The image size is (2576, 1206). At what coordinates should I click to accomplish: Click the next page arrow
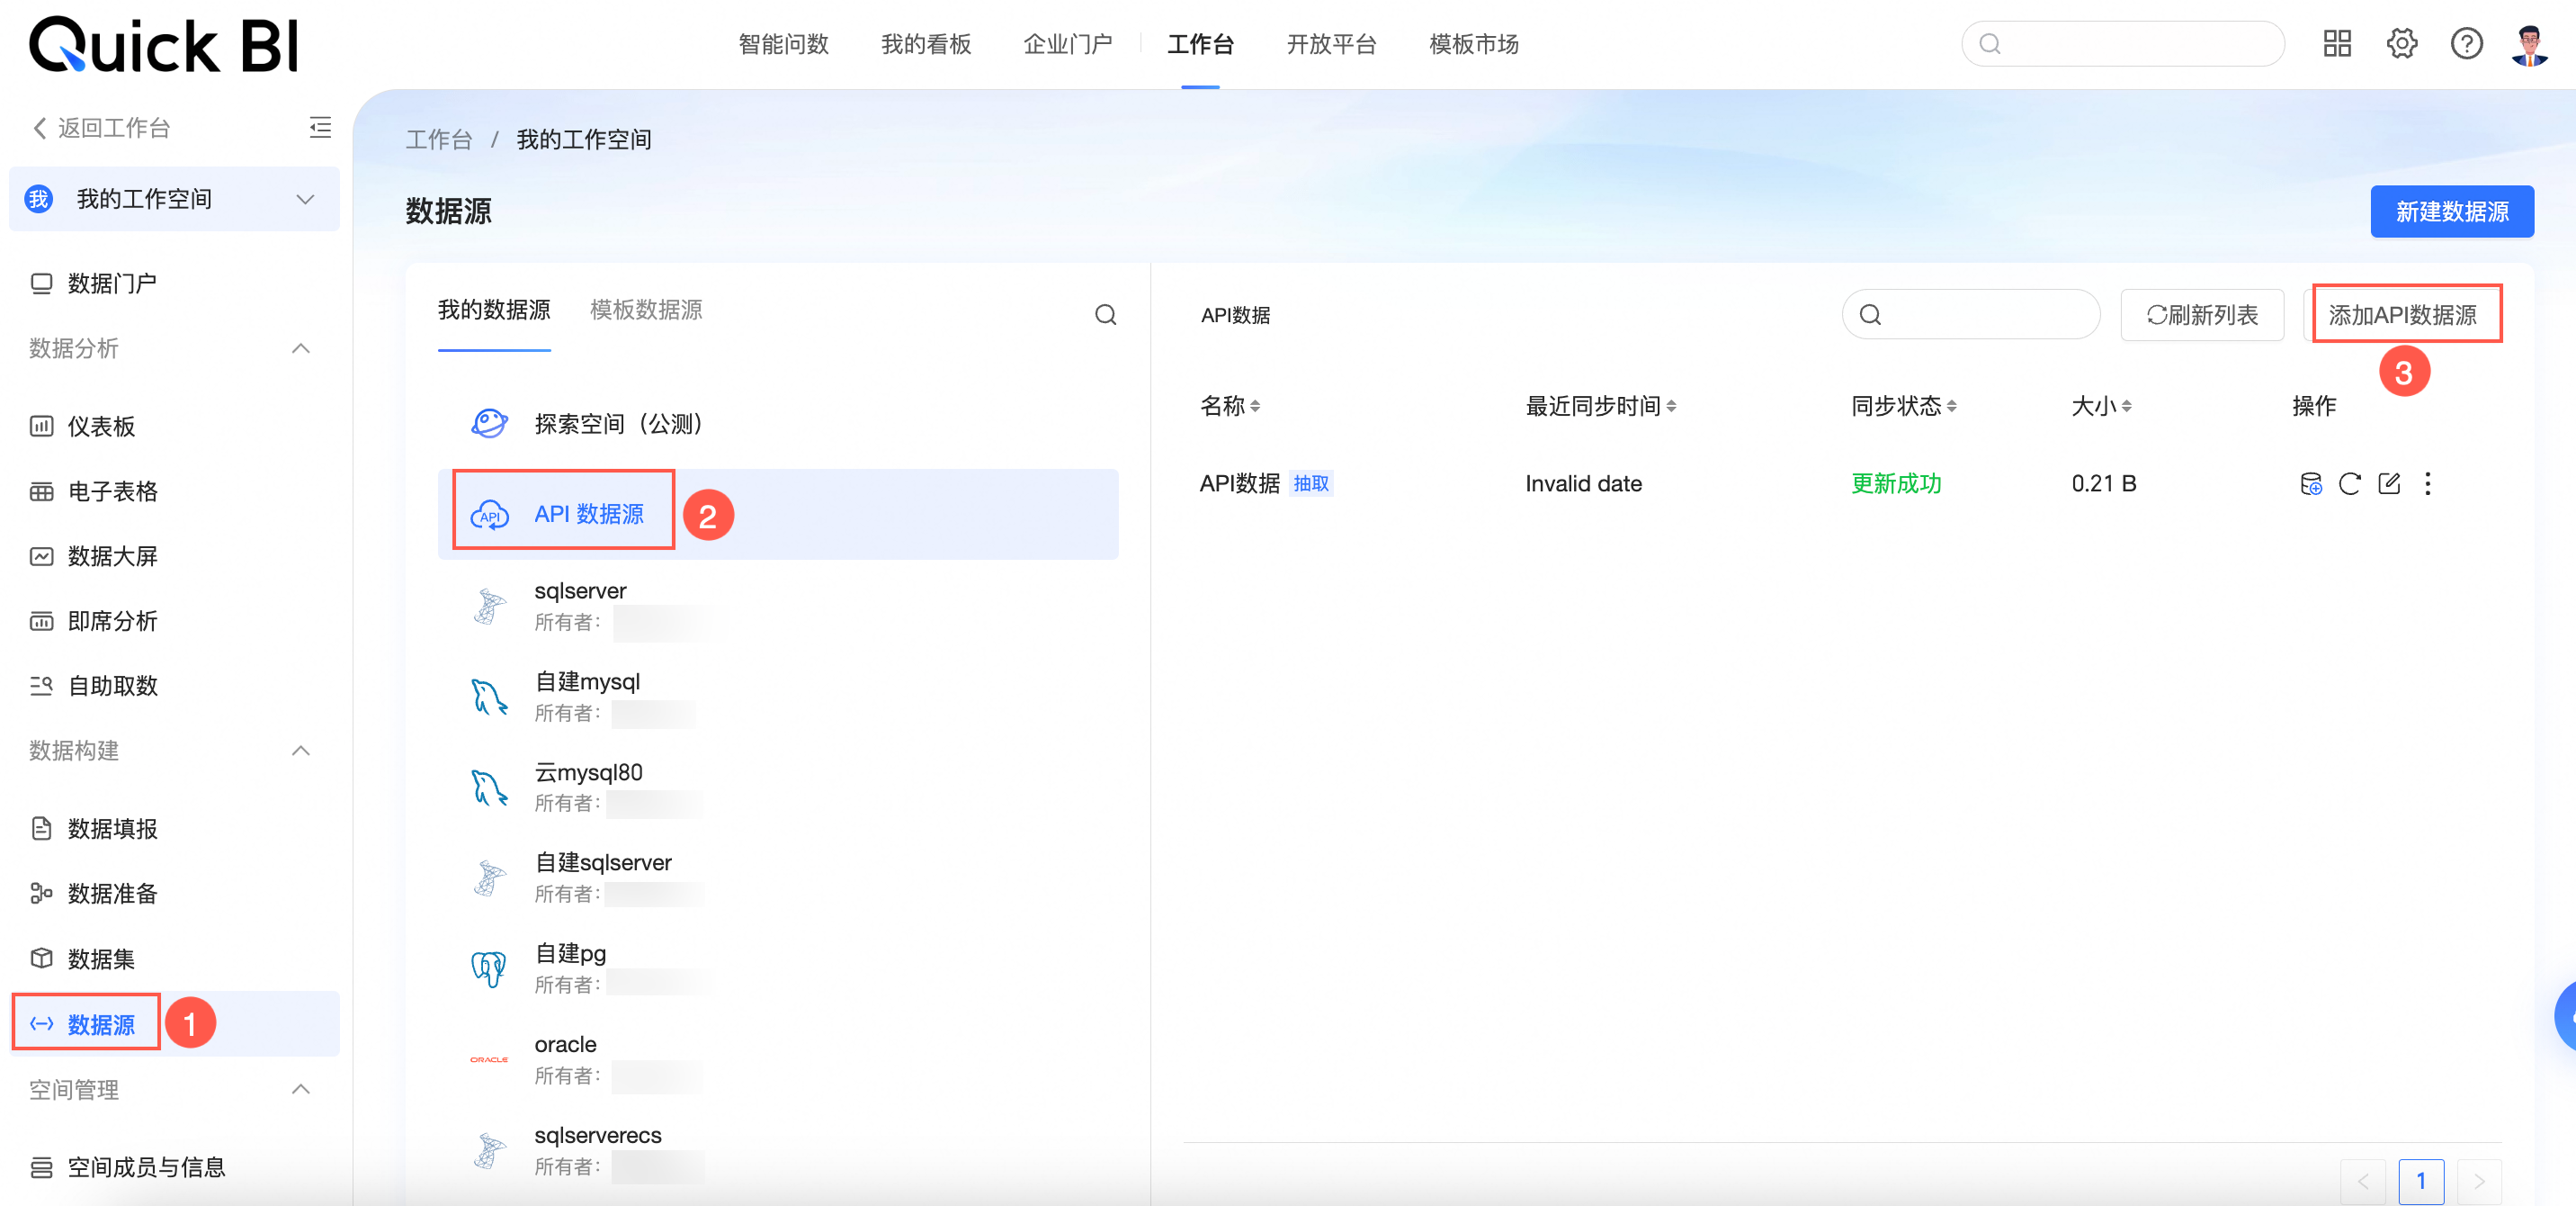coord(2478,1182)
